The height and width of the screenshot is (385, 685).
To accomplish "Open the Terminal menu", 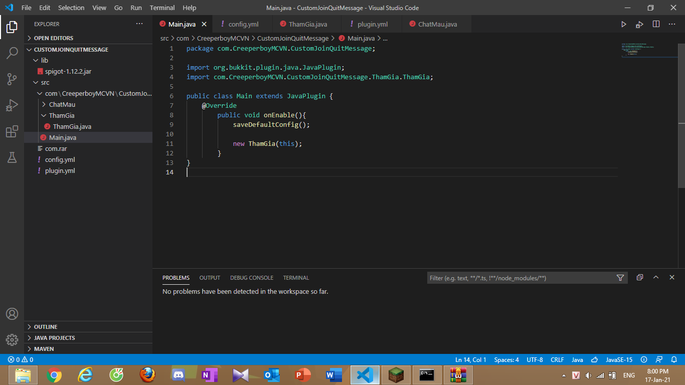I will tap(162, 8).
